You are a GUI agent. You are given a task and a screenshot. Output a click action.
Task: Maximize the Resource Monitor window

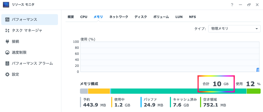(x=249, y=5)
